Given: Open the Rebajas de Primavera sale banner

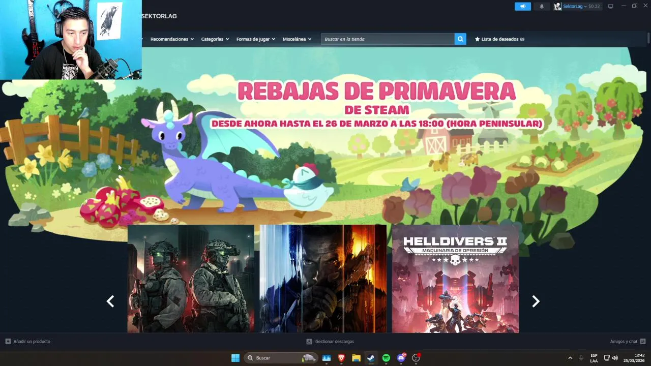Looking at the screenshot, I should tap(376, 105).
